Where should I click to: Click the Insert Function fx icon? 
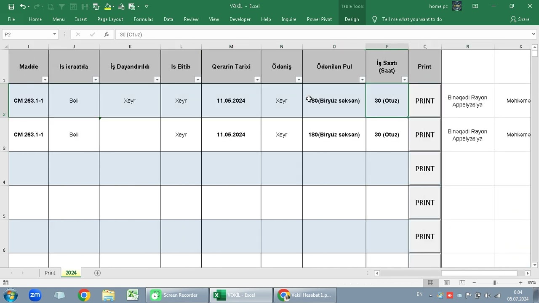pos(107,35)
